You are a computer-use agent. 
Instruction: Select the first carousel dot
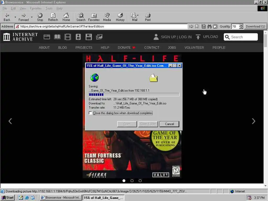[124, 181]
